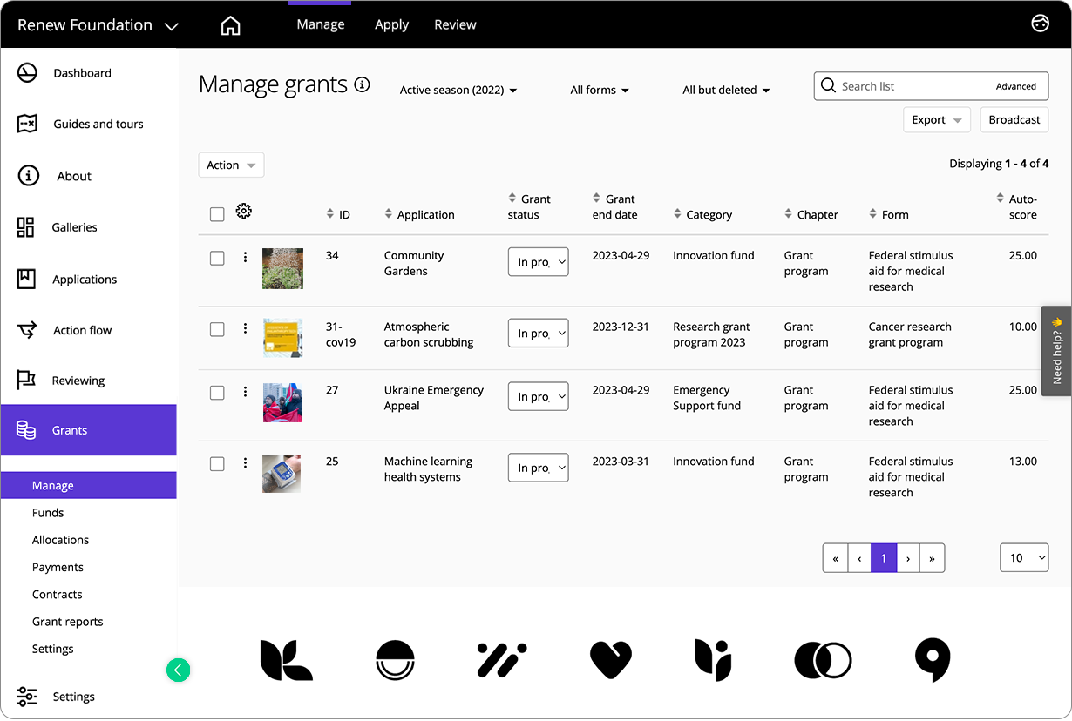Check the Machine learning health systems row

[216, 463]
